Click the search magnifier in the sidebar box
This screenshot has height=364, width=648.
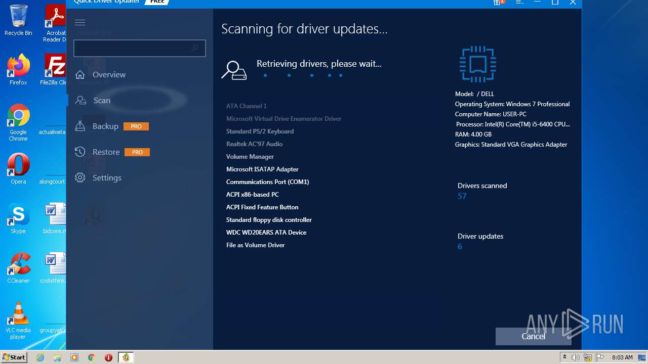tap(194, 48)
